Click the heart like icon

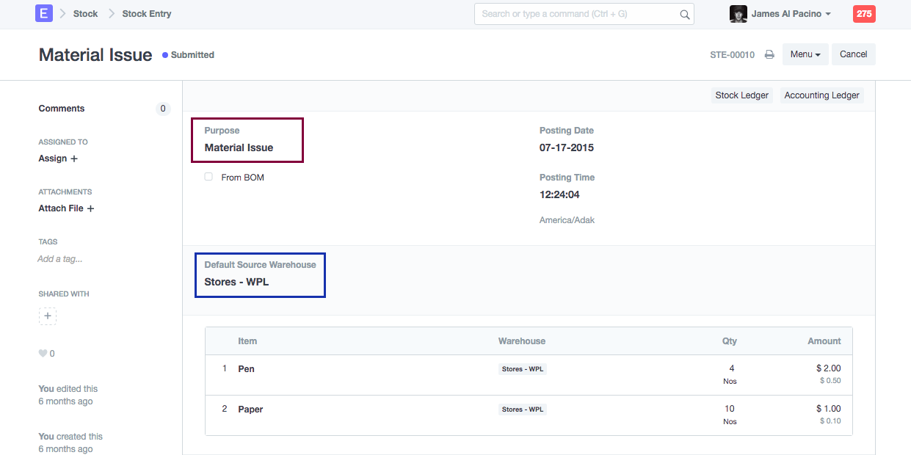pos(43,354)
